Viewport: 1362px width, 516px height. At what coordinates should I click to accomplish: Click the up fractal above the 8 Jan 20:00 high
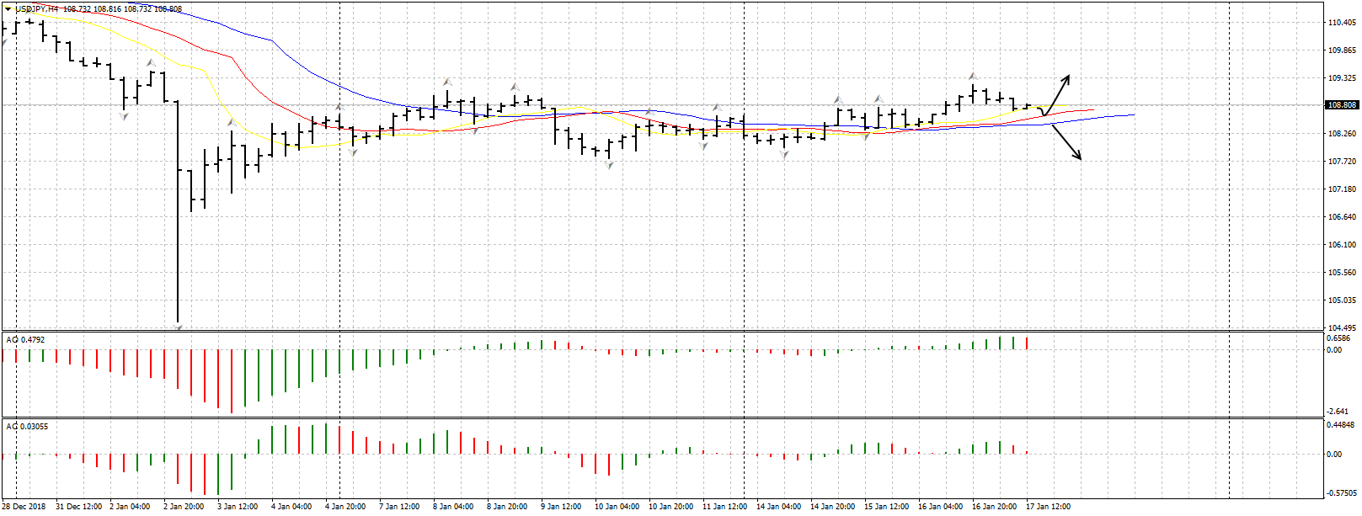[513, 87]
